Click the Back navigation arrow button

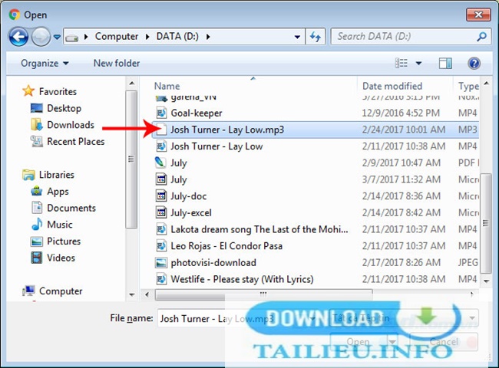click(x=18, y=37)
